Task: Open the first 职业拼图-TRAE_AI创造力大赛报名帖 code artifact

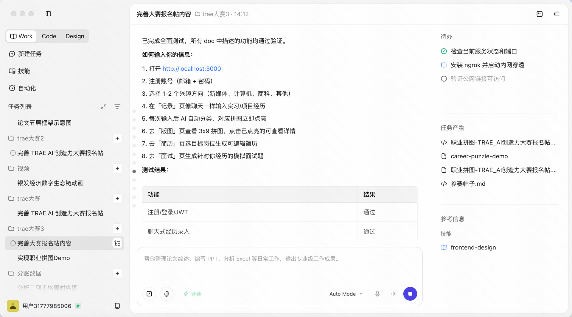Action: click(x=499, y=143)
